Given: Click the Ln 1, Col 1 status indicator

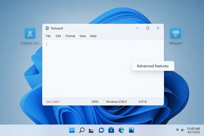Looking at the screenshot, I should [53, 102].
